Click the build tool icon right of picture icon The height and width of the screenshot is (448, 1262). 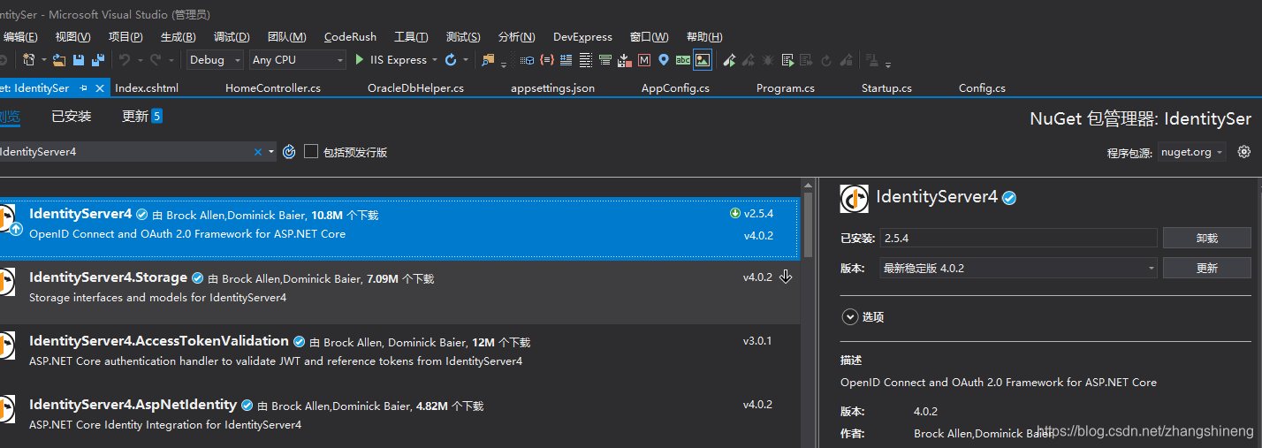[x=729, y=60]
